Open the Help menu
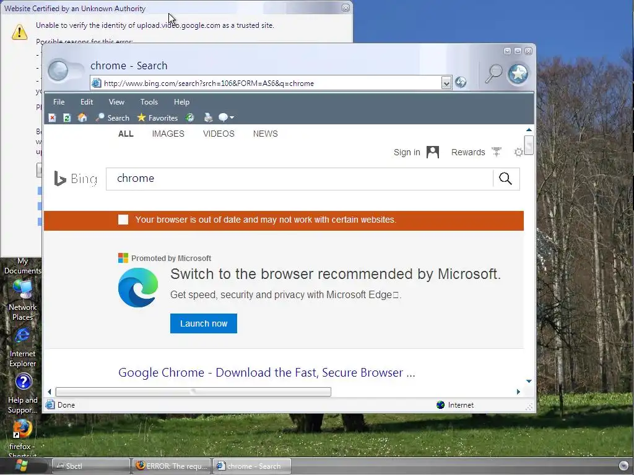This screenshot has height=475, width=634. pyautogui.click(x=181, y=102)
